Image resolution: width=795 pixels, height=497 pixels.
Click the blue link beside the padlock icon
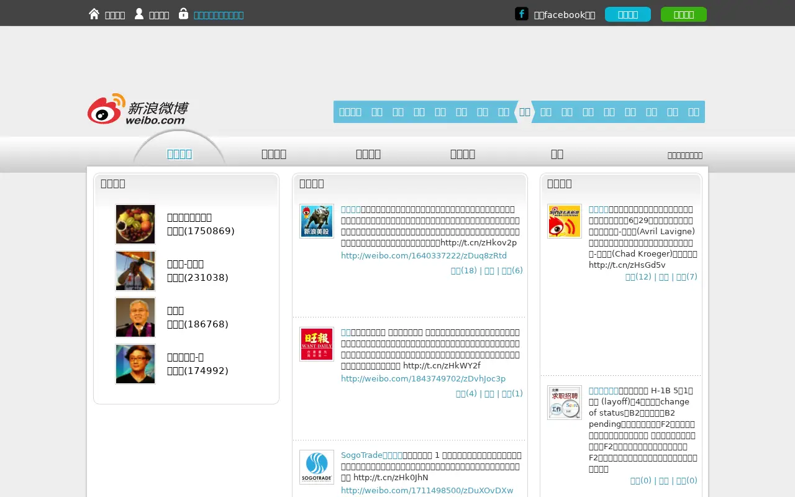tap(219, 15)
